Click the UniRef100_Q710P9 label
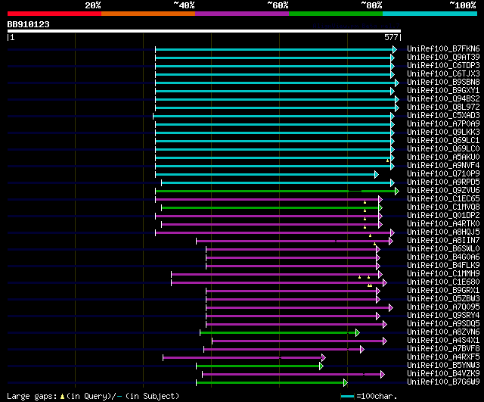The height and width of the screenshot is (402, 484). 443,174
